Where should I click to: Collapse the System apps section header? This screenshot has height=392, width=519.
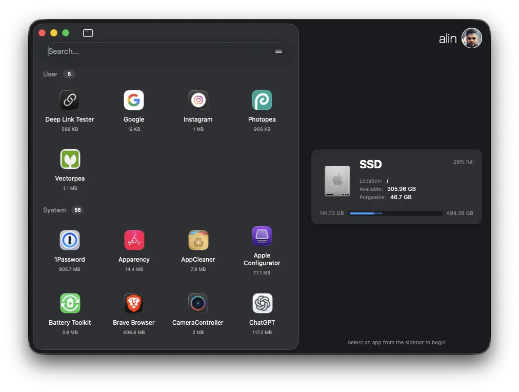[x=54, y=210]
